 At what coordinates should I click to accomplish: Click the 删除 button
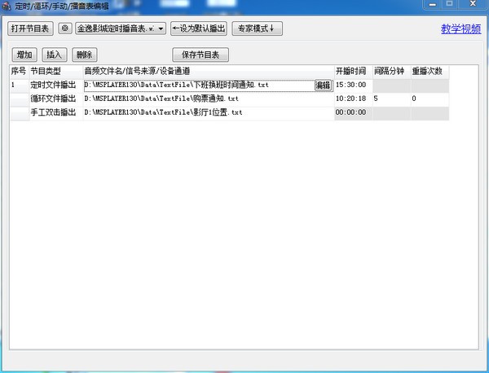click(84, 55)
